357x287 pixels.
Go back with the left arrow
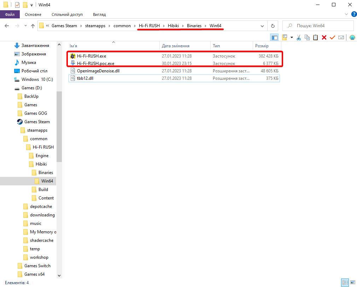coord(7,26)
